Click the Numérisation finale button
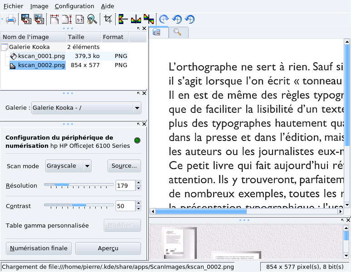Screen dimensions: 351x272 coord(39,248)
